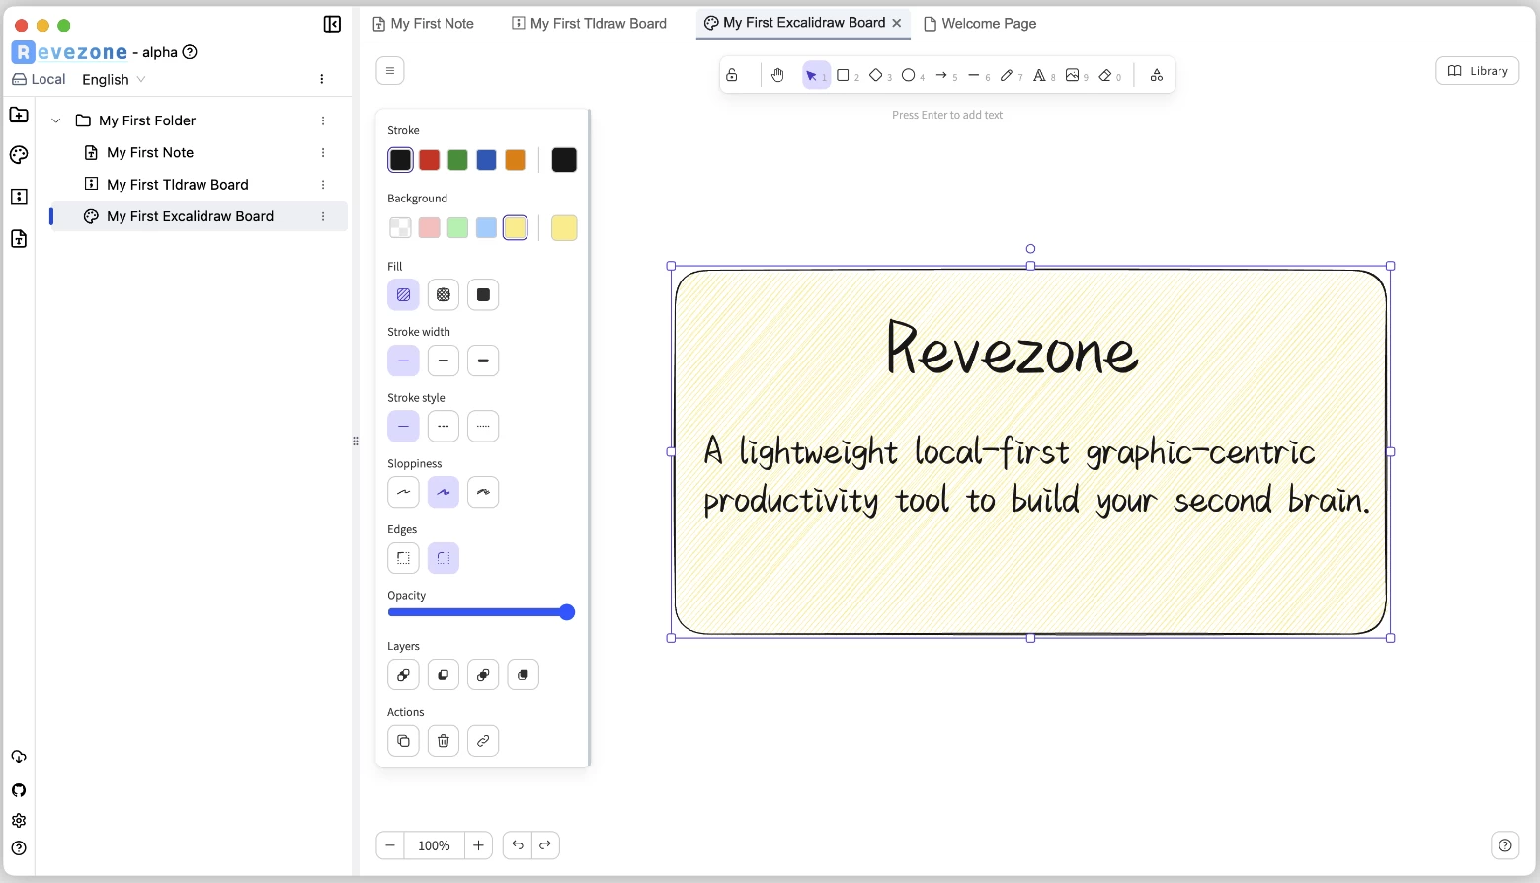
Task: Select the Rectangle shape tool
Action: [x=844, y=75]
